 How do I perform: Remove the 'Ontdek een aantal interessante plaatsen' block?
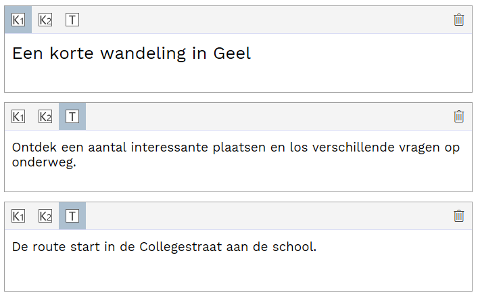click(459, 116)
